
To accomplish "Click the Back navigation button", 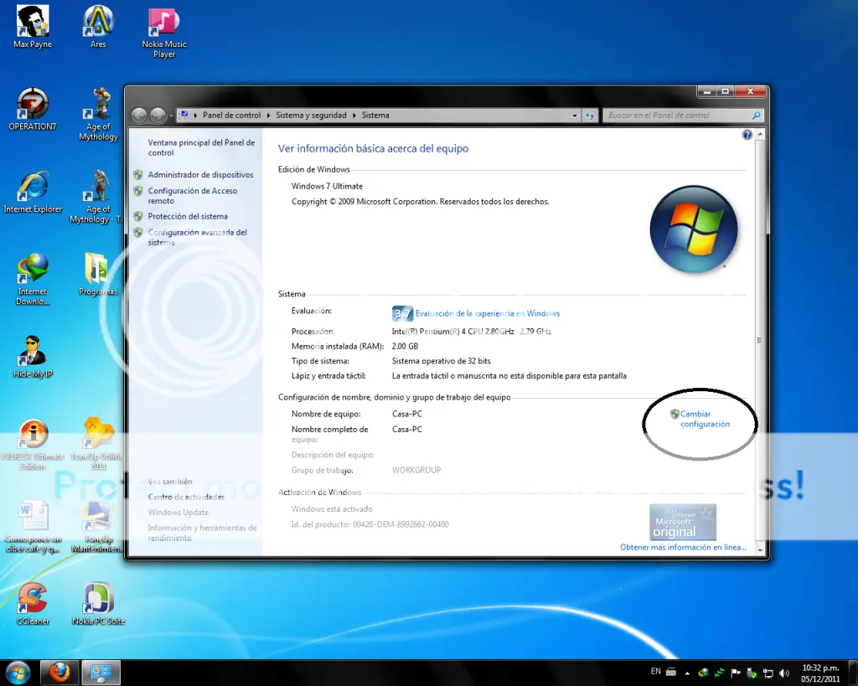I will pyautogui.click(x=140, y=116).
